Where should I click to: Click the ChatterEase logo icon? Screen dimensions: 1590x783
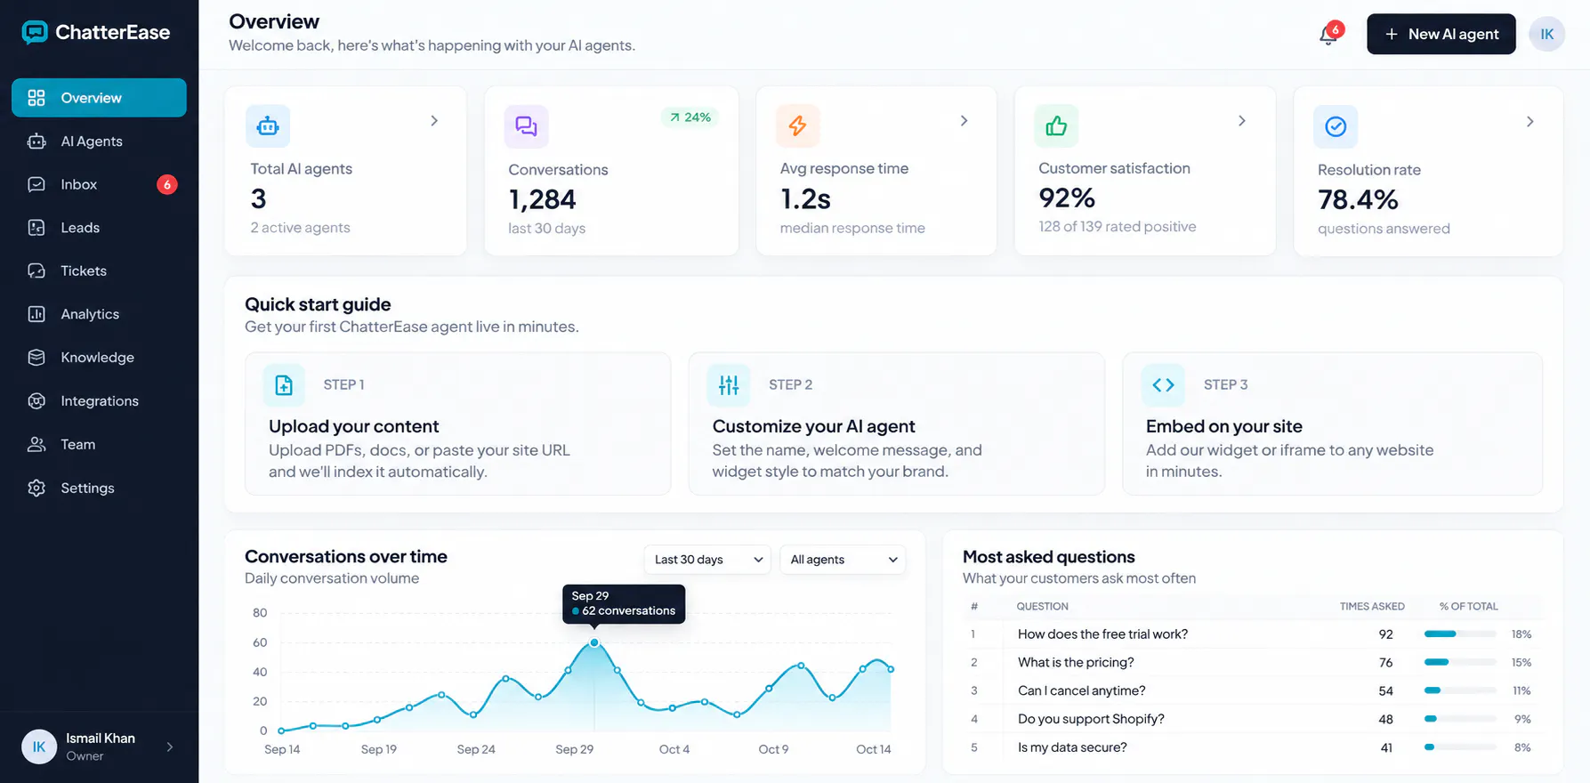pos(35,33)
